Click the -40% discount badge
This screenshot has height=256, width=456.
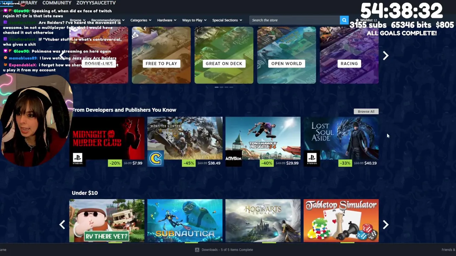click(x=266, y=163)
